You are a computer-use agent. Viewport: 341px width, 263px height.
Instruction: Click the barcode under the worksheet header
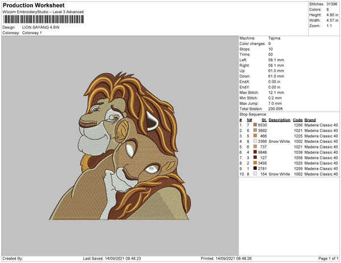tap(44, 19)
